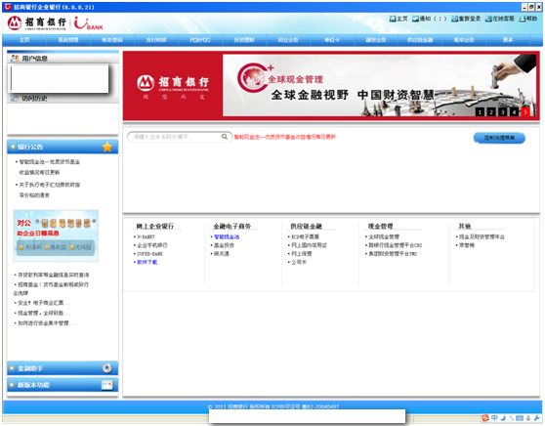Viewport: 545px width, 426px height.
Task: Open the 更多 menu
Action: pyautogui.click(x=508, y=40)
